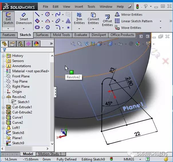Click the Zoom to Area icon
The width and height of the screenshot is (173, 162).
(80, 44)
